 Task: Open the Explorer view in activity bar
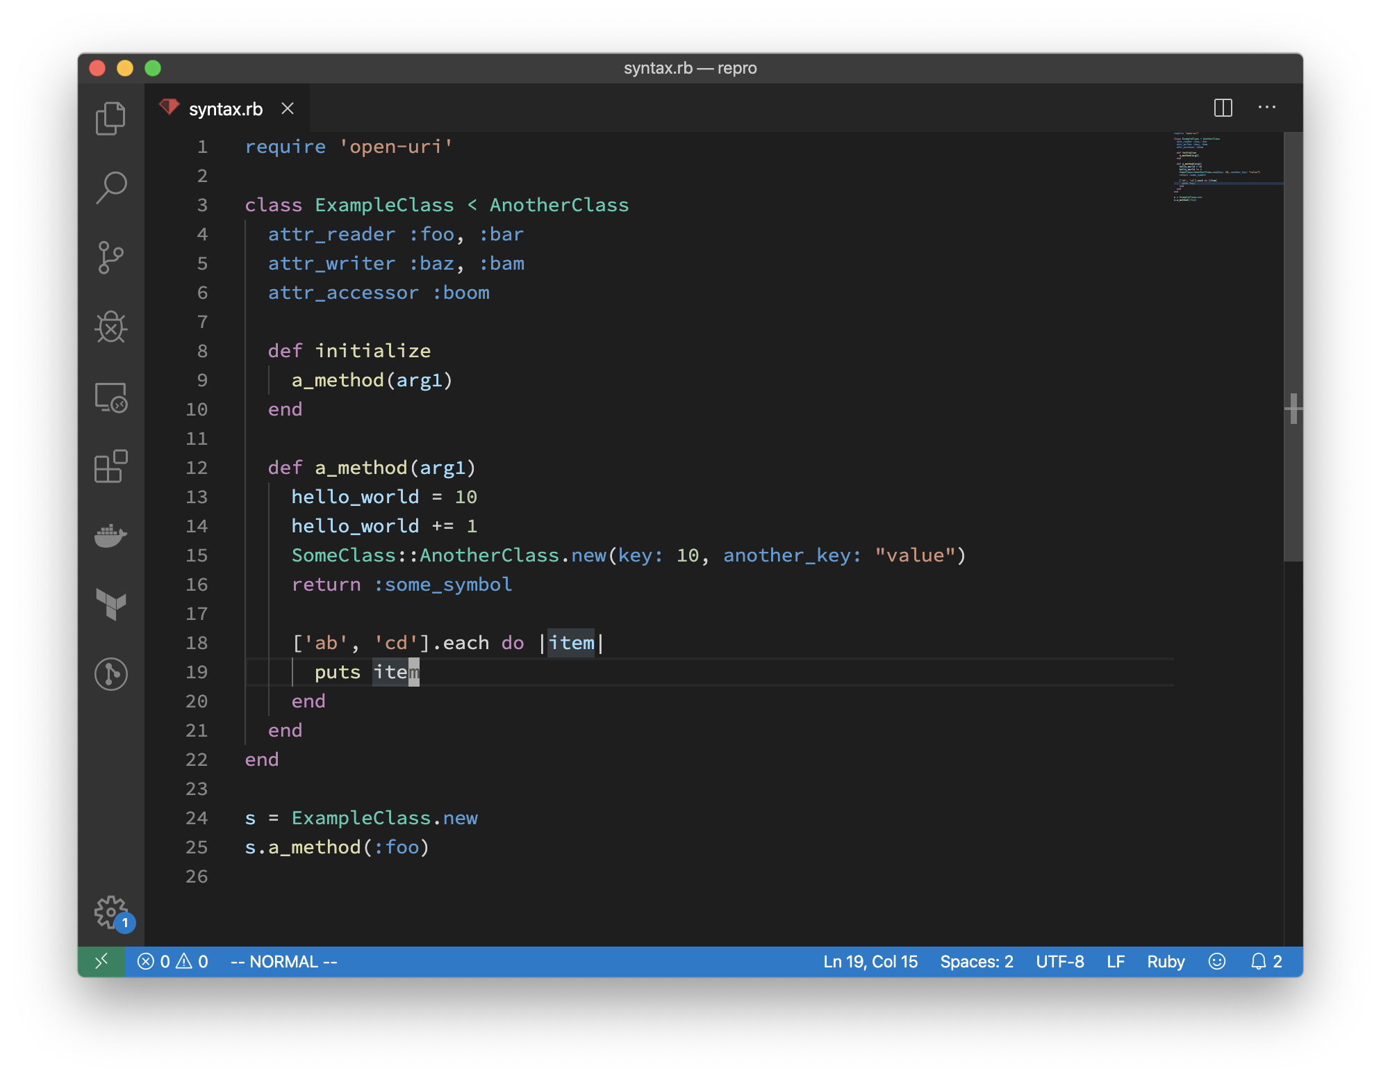[110, 118]
